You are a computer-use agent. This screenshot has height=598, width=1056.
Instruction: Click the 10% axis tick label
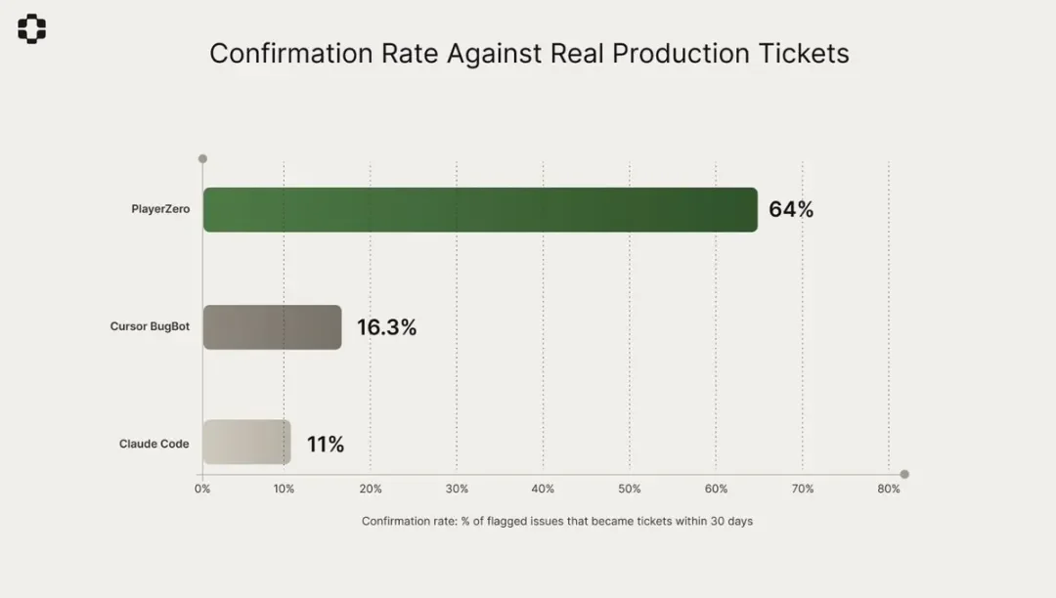pos(284,489)
